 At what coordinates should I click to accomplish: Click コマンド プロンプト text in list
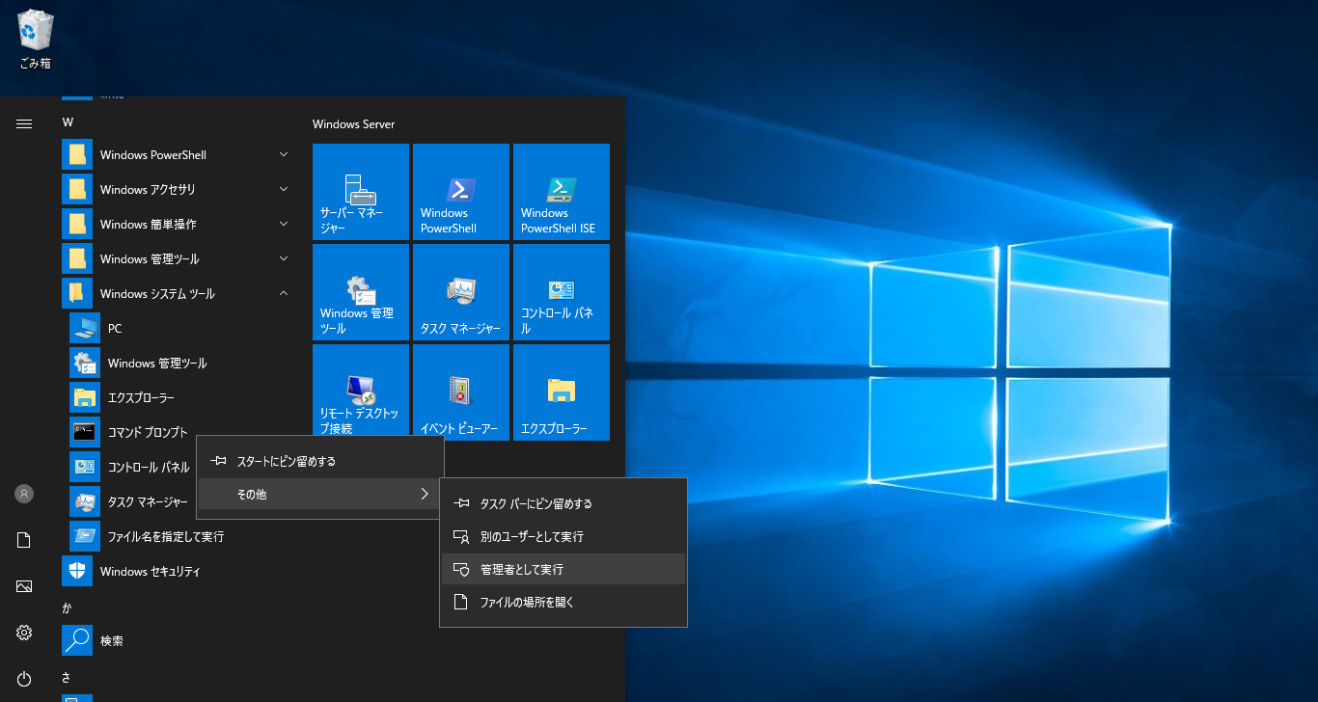point(148,433)
